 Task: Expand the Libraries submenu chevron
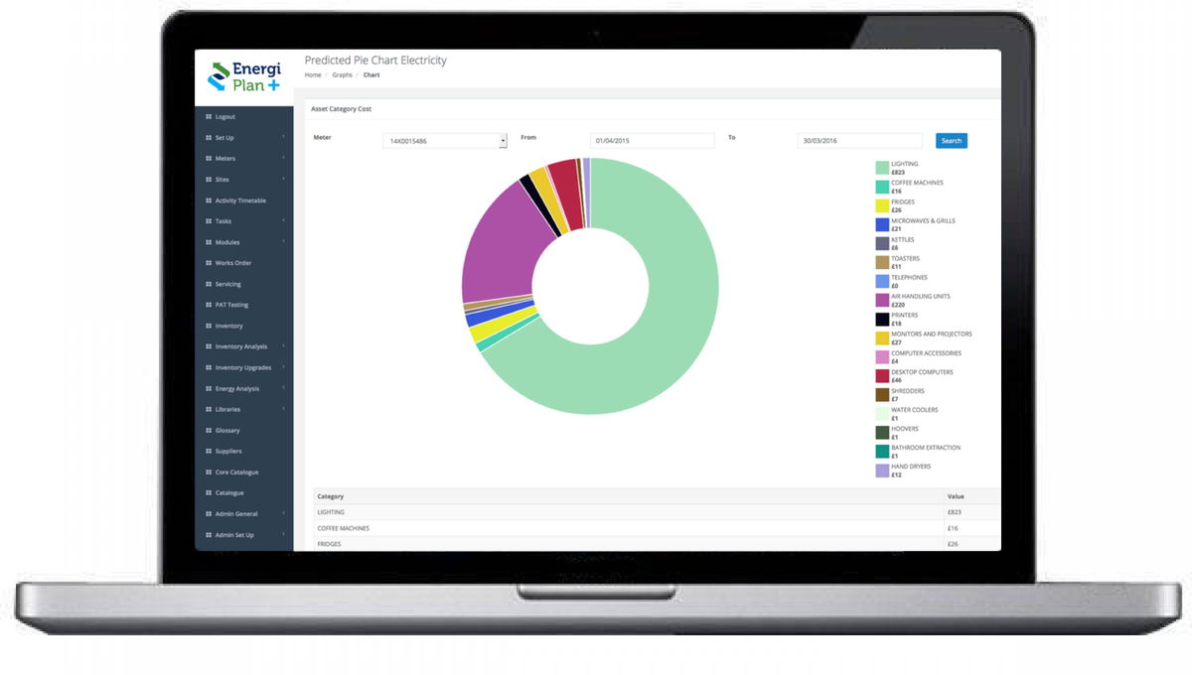(284, 408)
